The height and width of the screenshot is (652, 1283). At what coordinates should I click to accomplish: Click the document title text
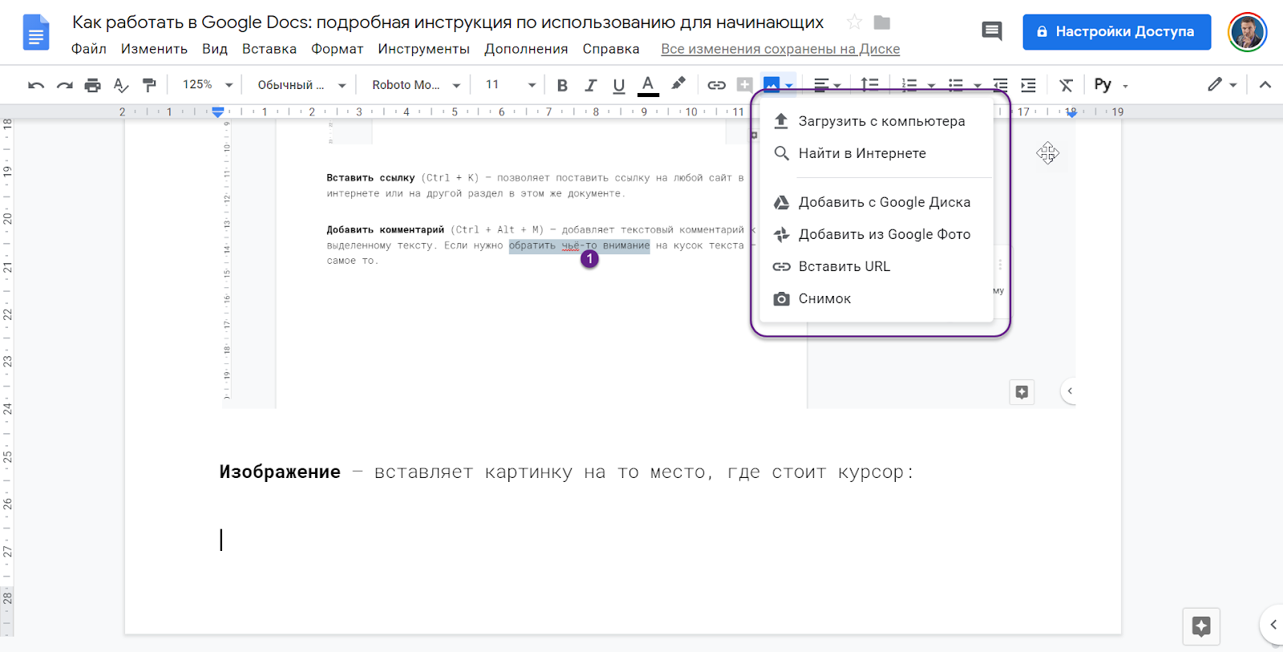click(x=447, y=22)
